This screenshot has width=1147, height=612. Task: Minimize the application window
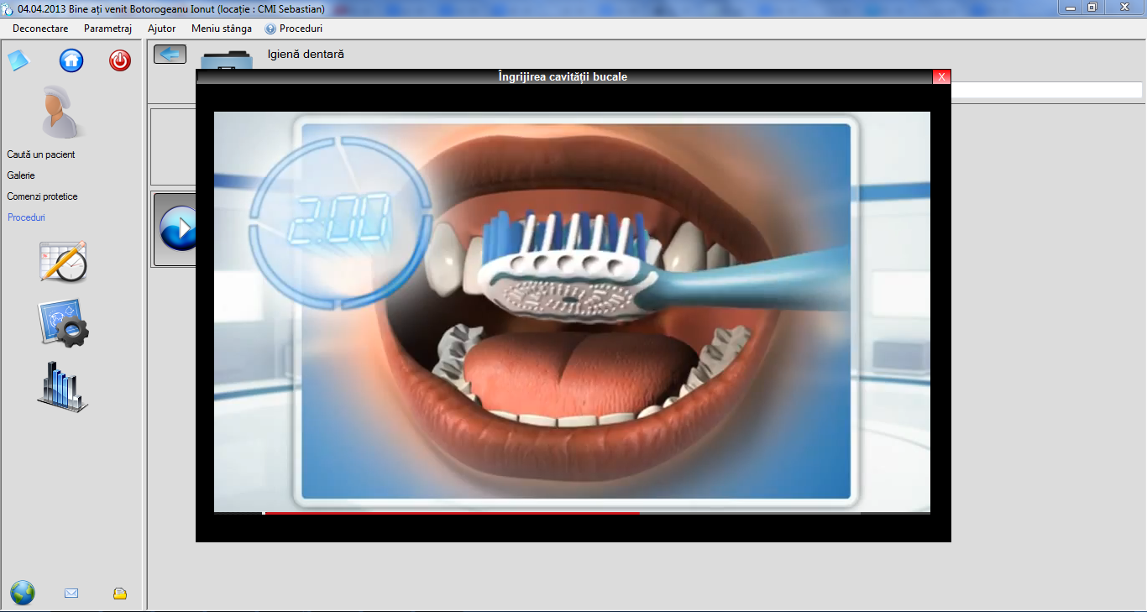coord(1069,7)
